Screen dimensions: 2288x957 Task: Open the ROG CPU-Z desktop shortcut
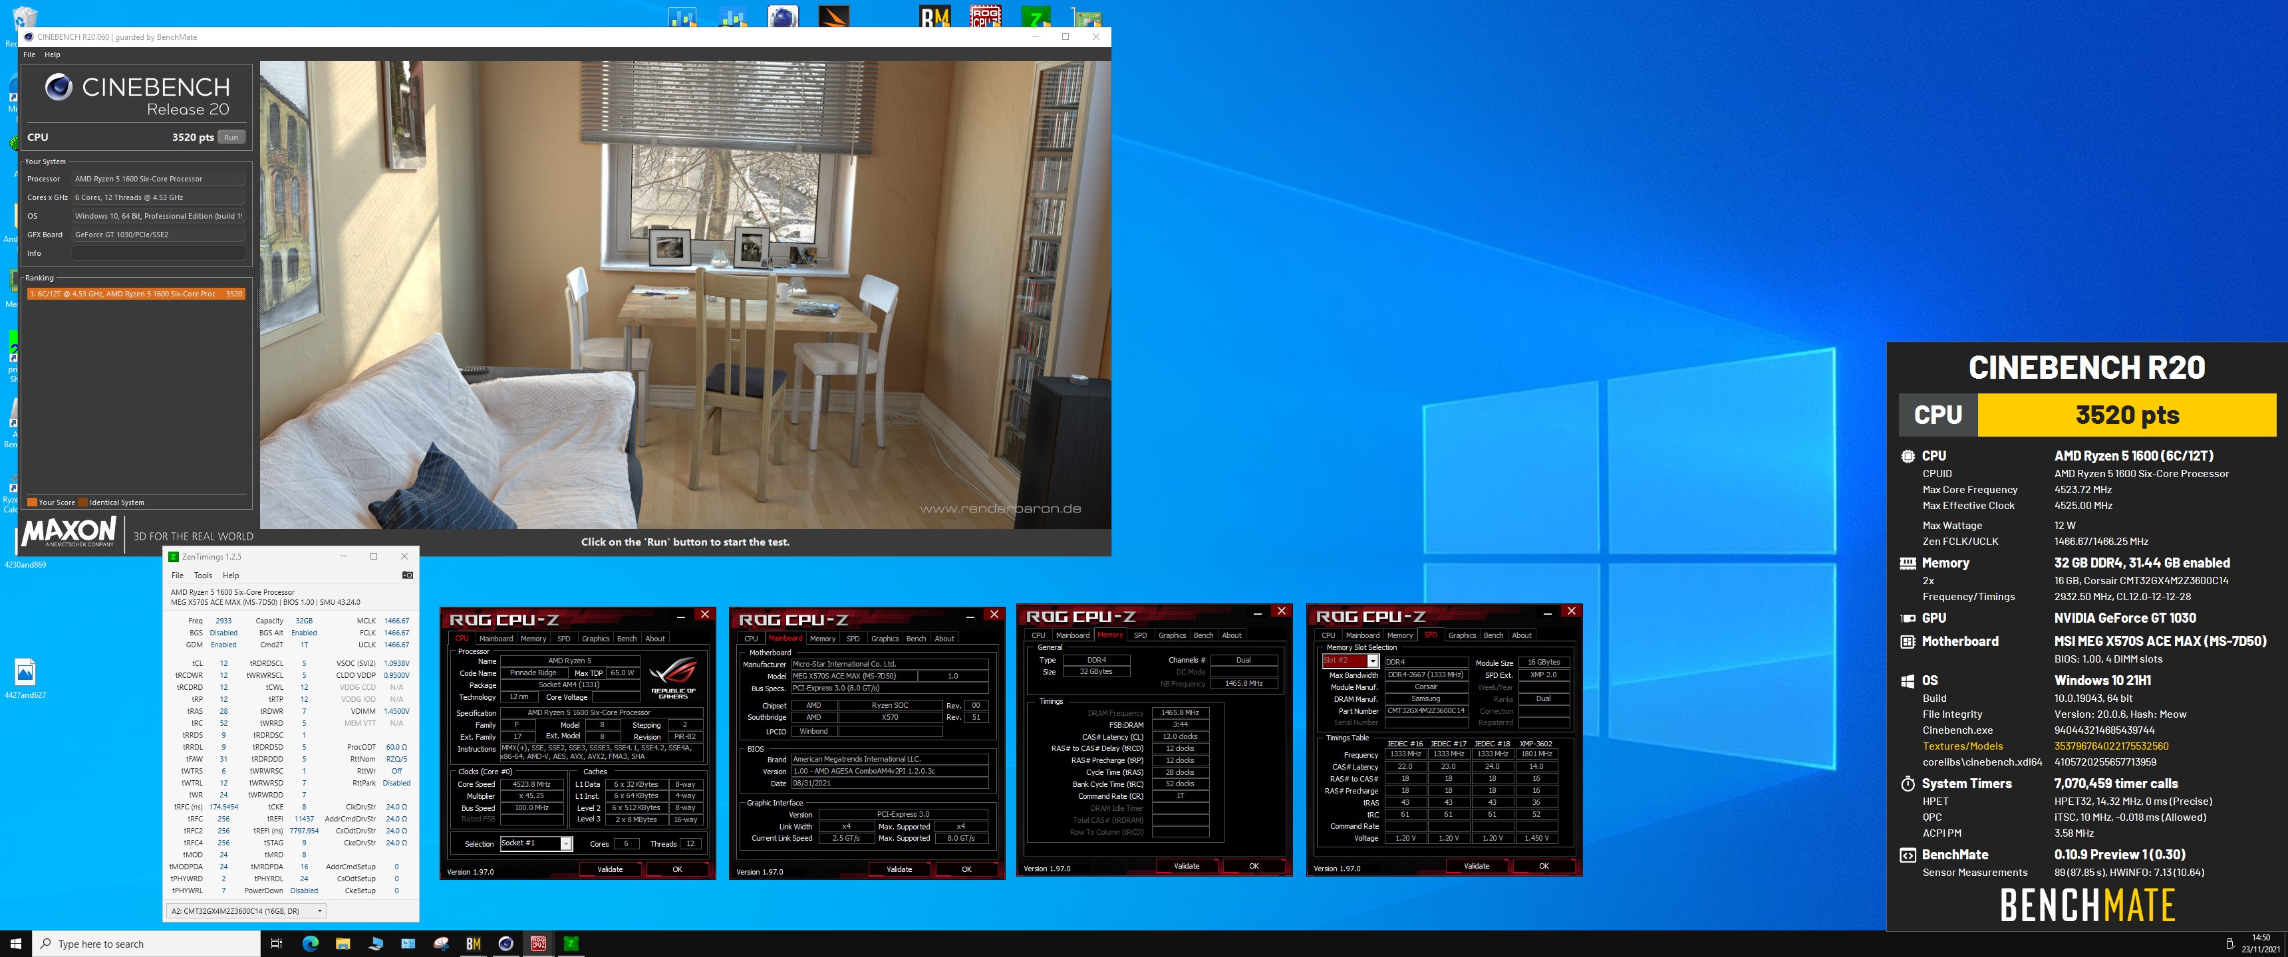pyautogui.click(x=986, y=16)
